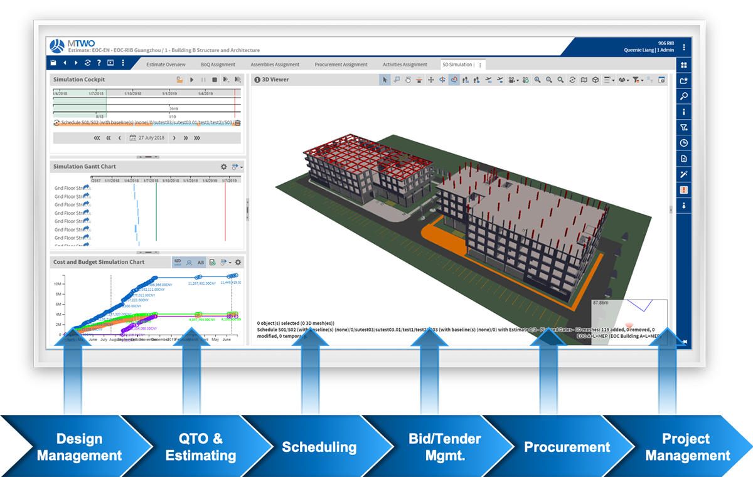Go to previous record with left arrow
The width and height of the screenshot is (753, 477).
[x=65, y=63]
